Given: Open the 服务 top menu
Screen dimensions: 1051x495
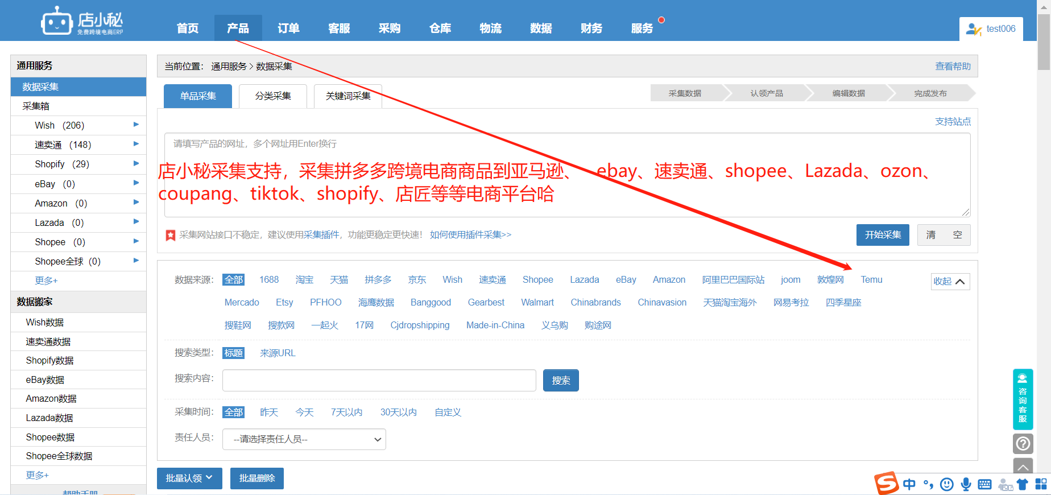Looking at the screenshot, I should [x=642, y=28].
